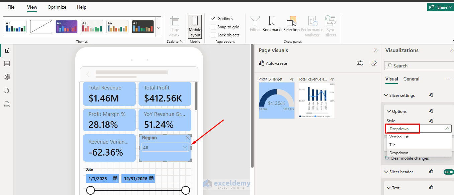Click the Page visuals filter settings icon

pos(360,63)
